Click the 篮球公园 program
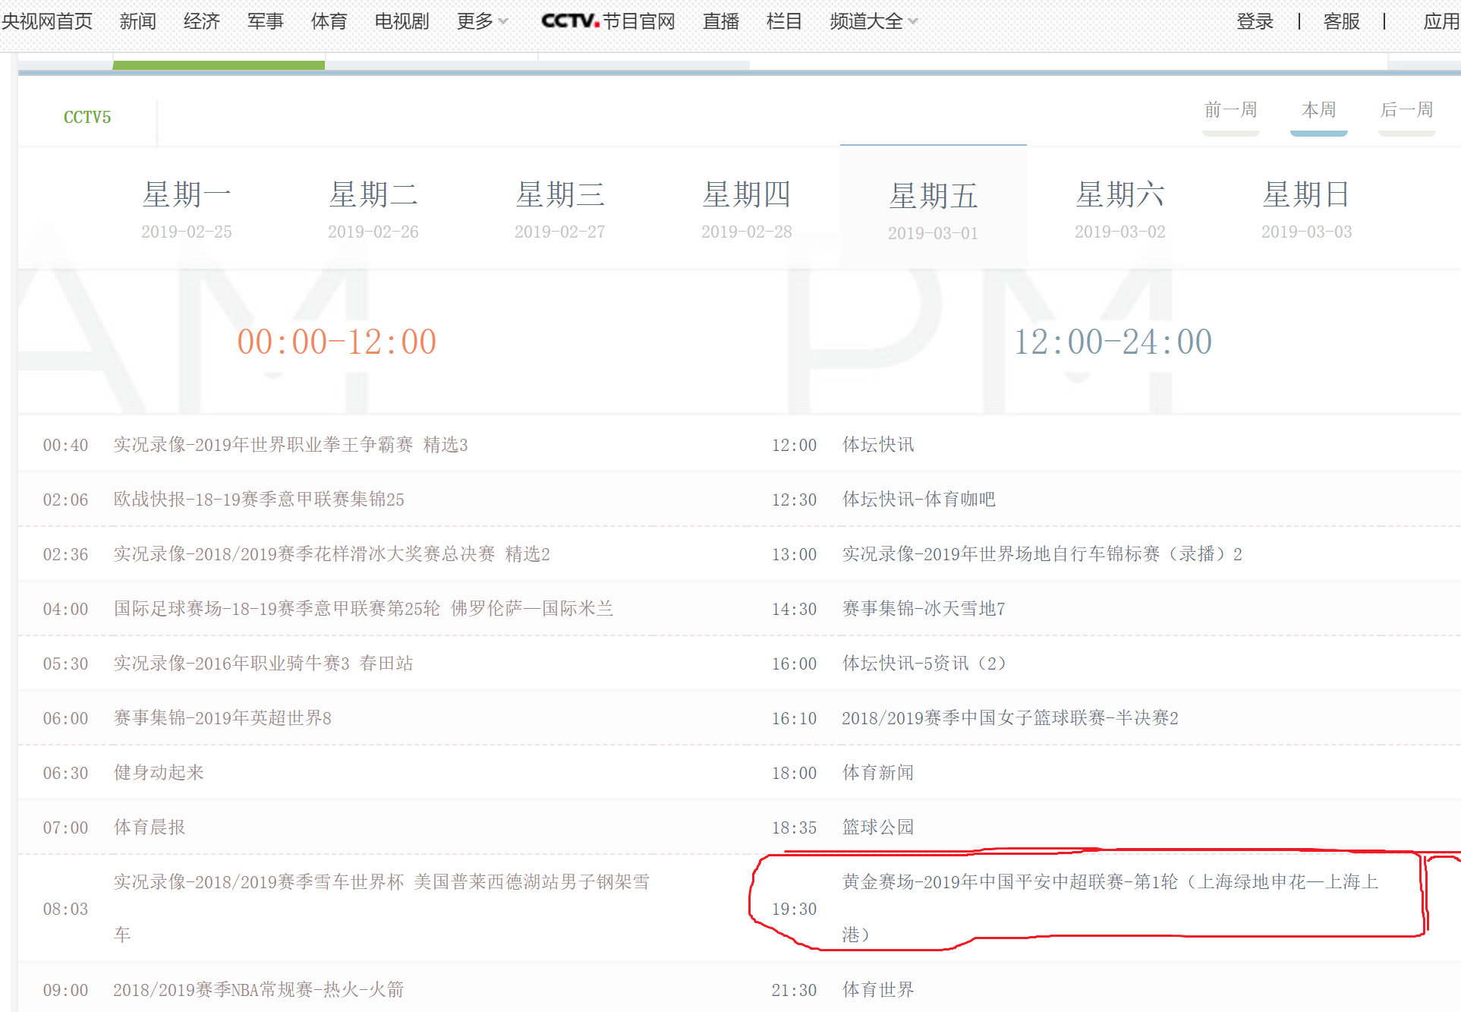1461x1012 pixels. pos(878,828)
